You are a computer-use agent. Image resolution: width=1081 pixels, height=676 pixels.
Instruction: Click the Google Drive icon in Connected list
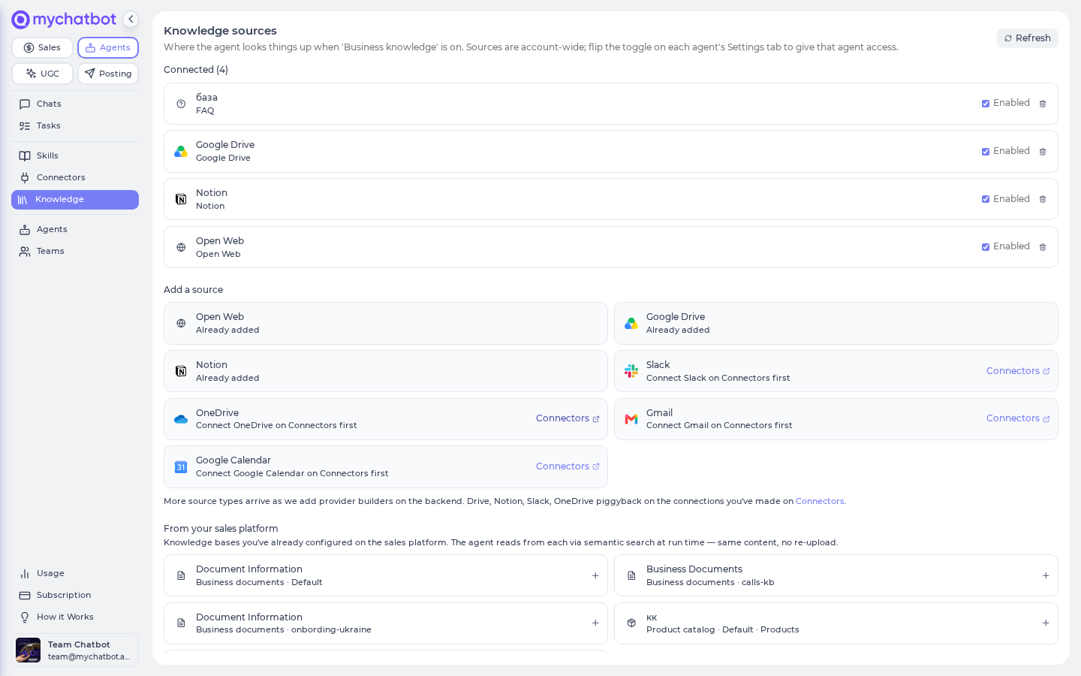181,152
